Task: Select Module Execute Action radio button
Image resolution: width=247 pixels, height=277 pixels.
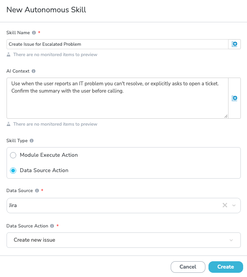Action: pos(13,155)
